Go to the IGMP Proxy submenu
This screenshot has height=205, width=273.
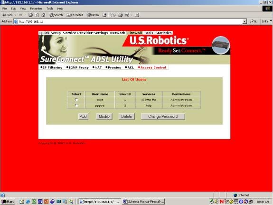tap(78, 67)
